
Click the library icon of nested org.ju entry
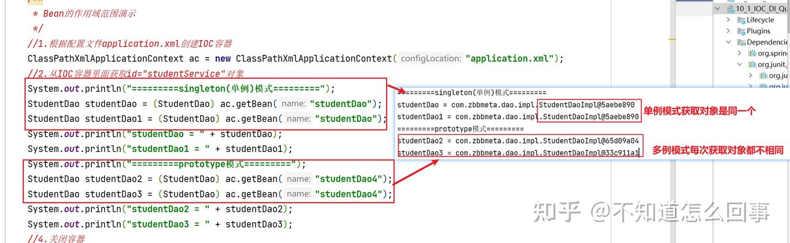[x=763, y=75]
